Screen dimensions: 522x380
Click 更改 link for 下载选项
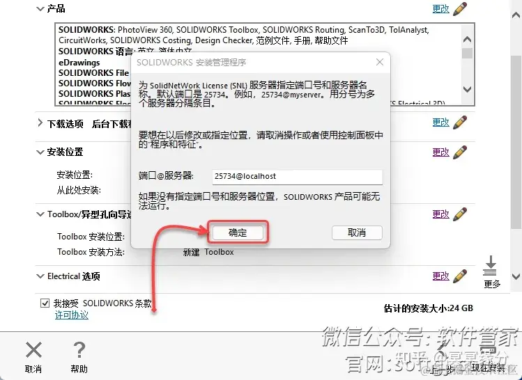[440, 122]
